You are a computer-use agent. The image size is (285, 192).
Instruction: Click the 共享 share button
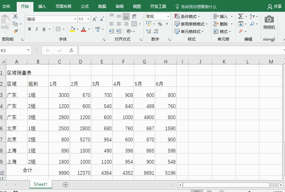(275, 6)
